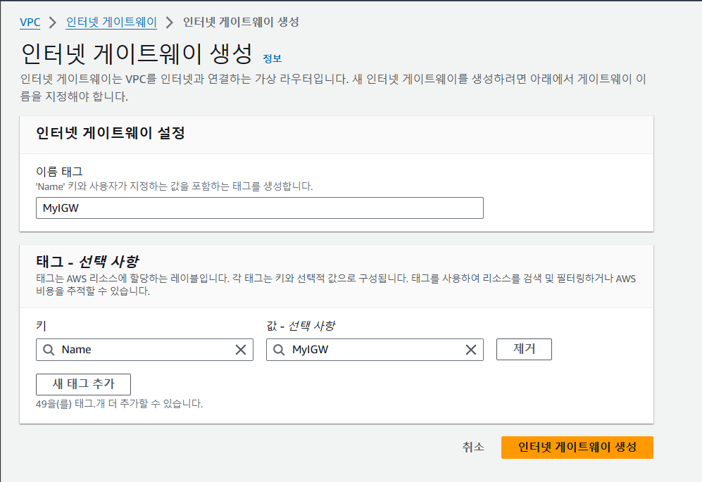The height and width of the screenshot is (482, 702).
Task: Create gateway with 인터넷 게이트웨이 생성 button
Action: coord(577,447)
